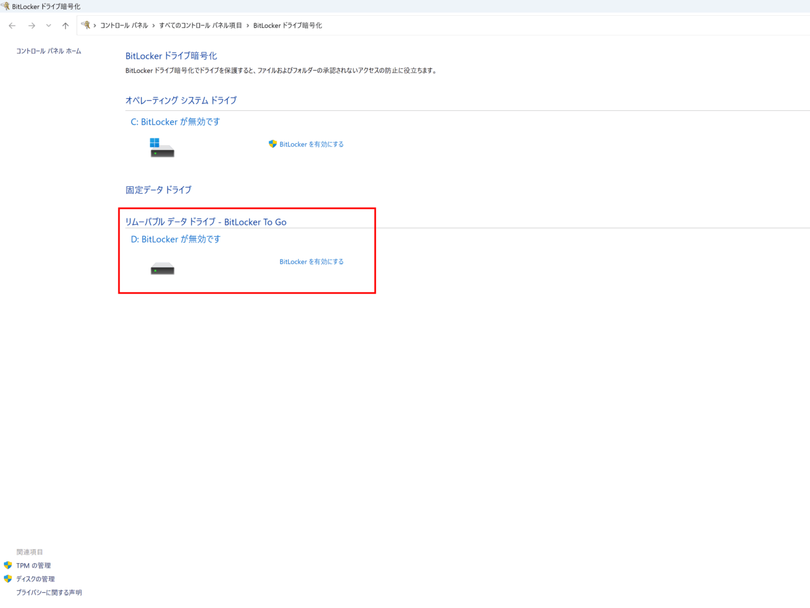The height and width of the screenshot is (608, 810).
Task: Navigate to すべてのコントロール パネル項目 breadcrumb
Action: click(200, 26)
